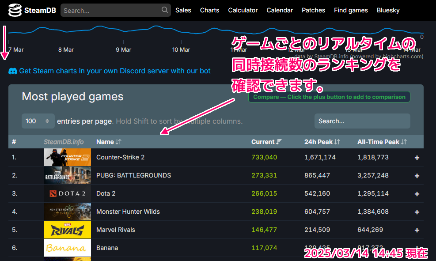This screenshot has height=261, width=436.
Task: Click the Discord icon beside the bot link
Action: 13,71
